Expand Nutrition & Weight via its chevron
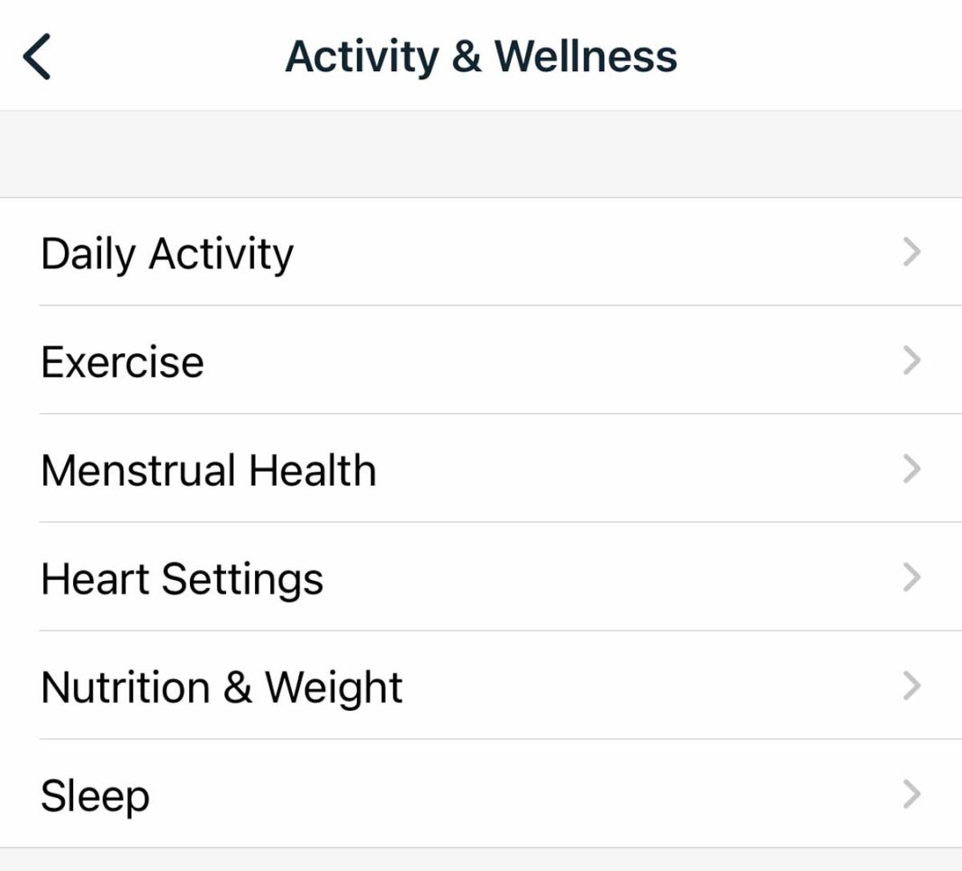The width and height of the screenshot is (962, 871). coord(912,686)
